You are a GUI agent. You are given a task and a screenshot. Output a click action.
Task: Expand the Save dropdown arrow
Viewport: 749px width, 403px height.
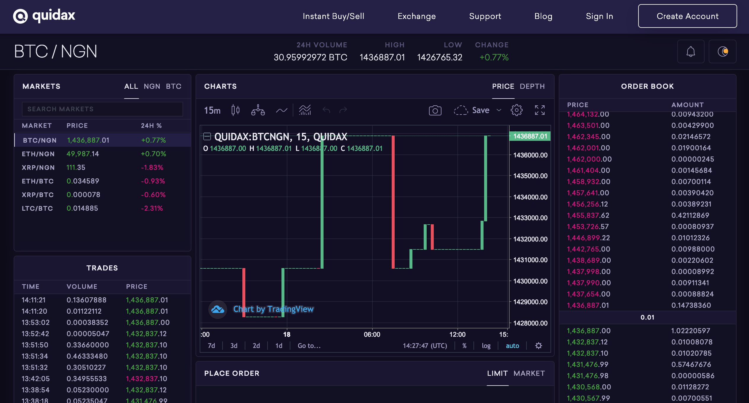pyautogui.click(x=499, y=110)
